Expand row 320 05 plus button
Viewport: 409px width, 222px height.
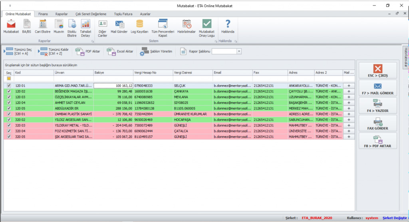click(349, 137)
